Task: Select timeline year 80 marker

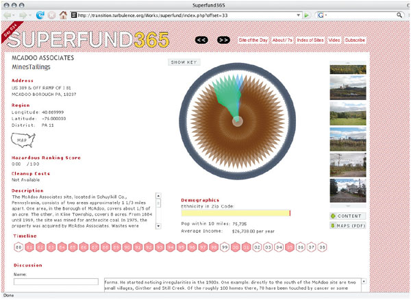Action: pos(18,247)
